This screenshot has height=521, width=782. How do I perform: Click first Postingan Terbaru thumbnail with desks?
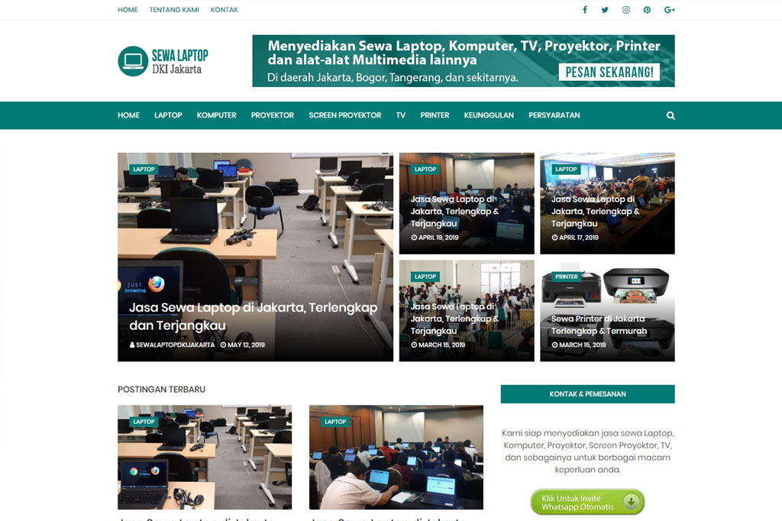(x=205, y=457)
